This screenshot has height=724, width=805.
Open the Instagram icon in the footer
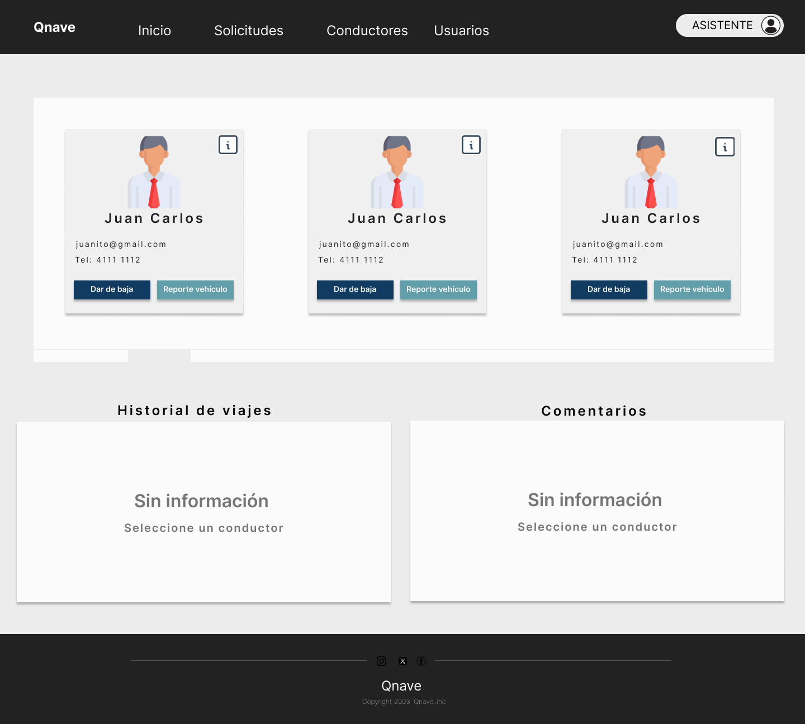point(381,661)
